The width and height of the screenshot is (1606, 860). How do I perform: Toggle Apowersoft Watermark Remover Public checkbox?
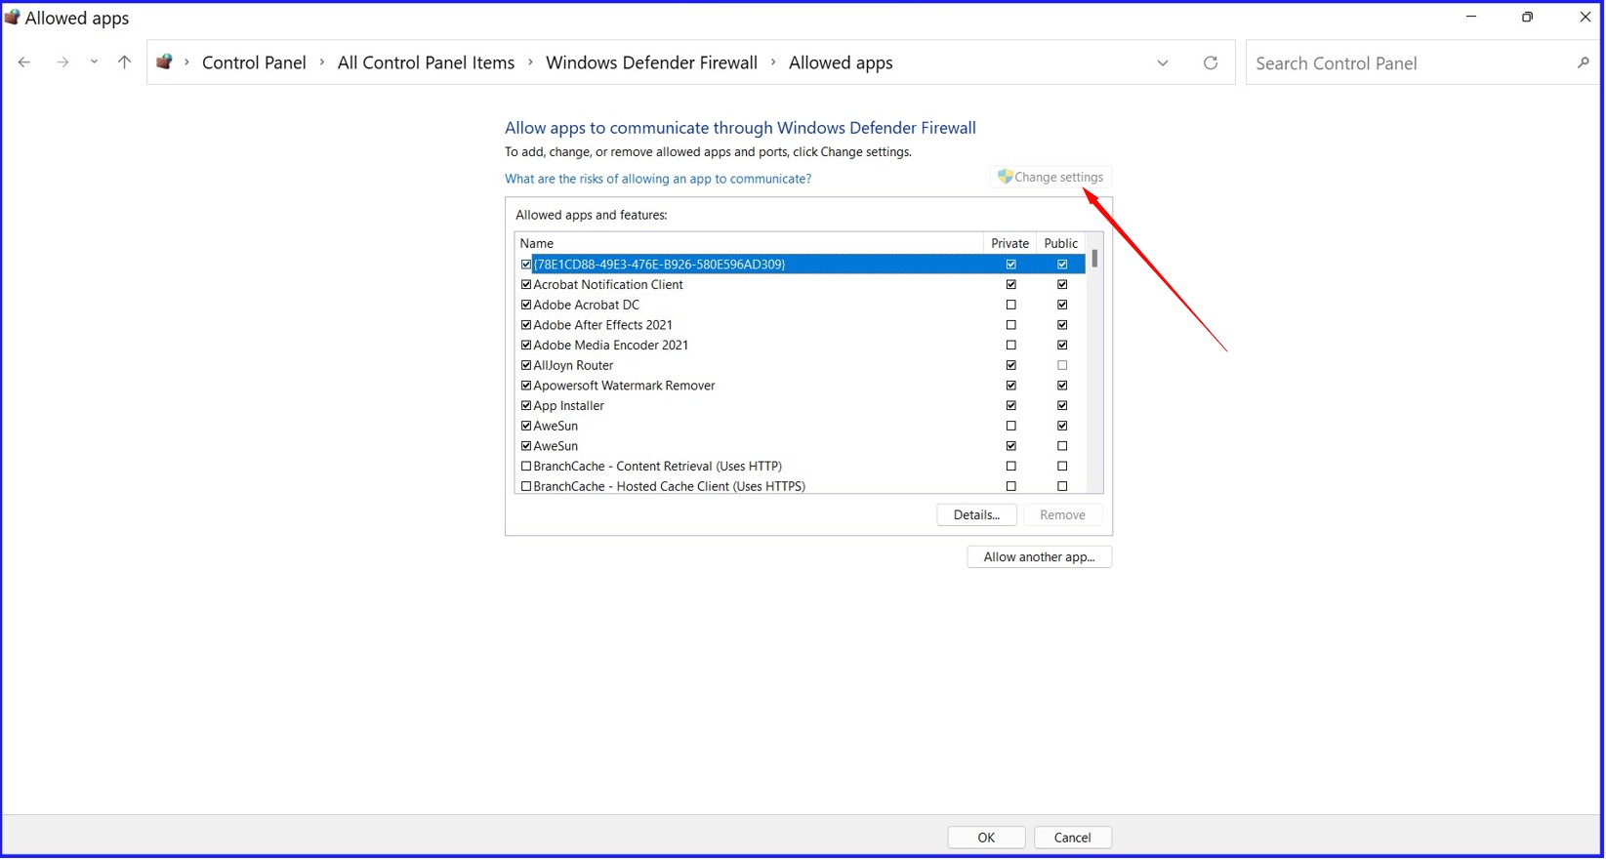tap(1062, 386)
